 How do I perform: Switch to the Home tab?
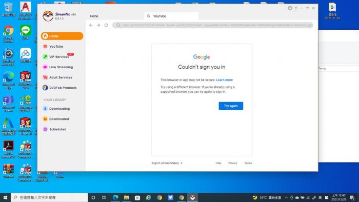(94, 16)
